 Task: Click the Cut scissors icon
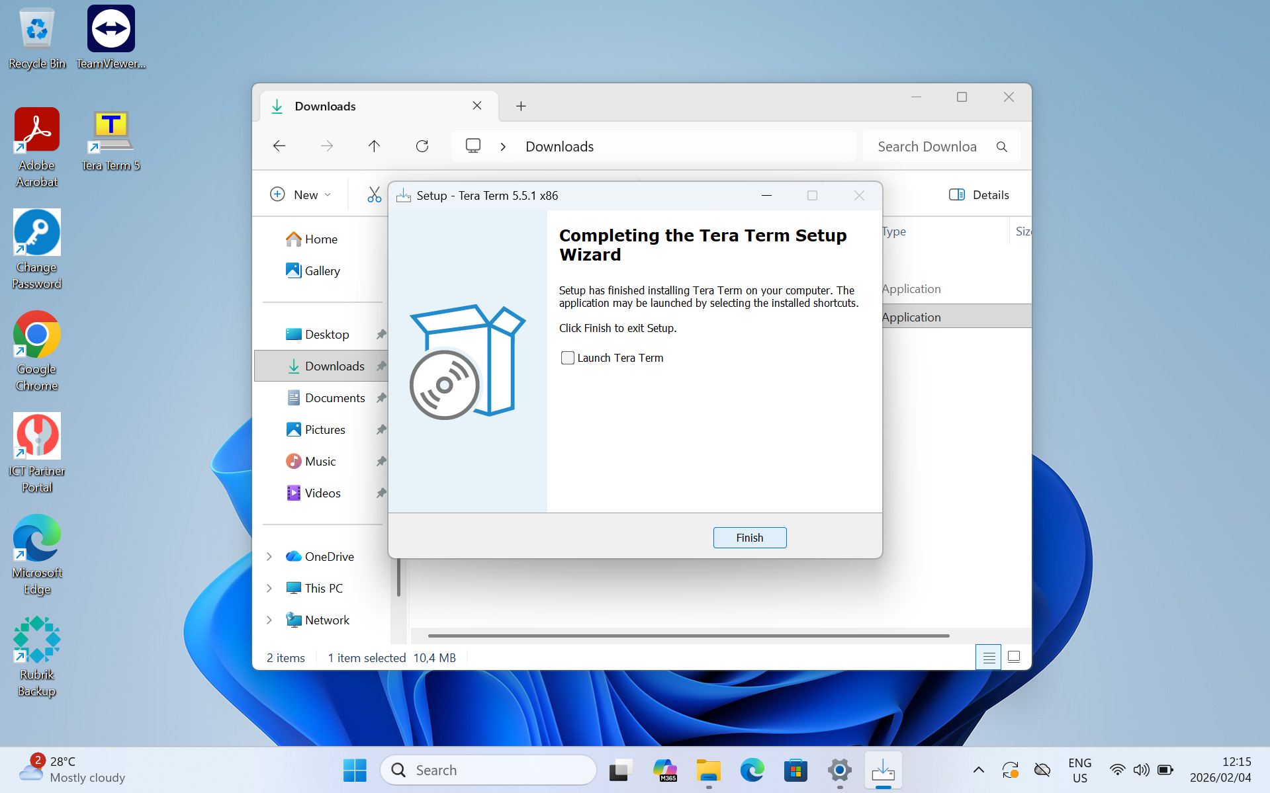pos(374,194)
